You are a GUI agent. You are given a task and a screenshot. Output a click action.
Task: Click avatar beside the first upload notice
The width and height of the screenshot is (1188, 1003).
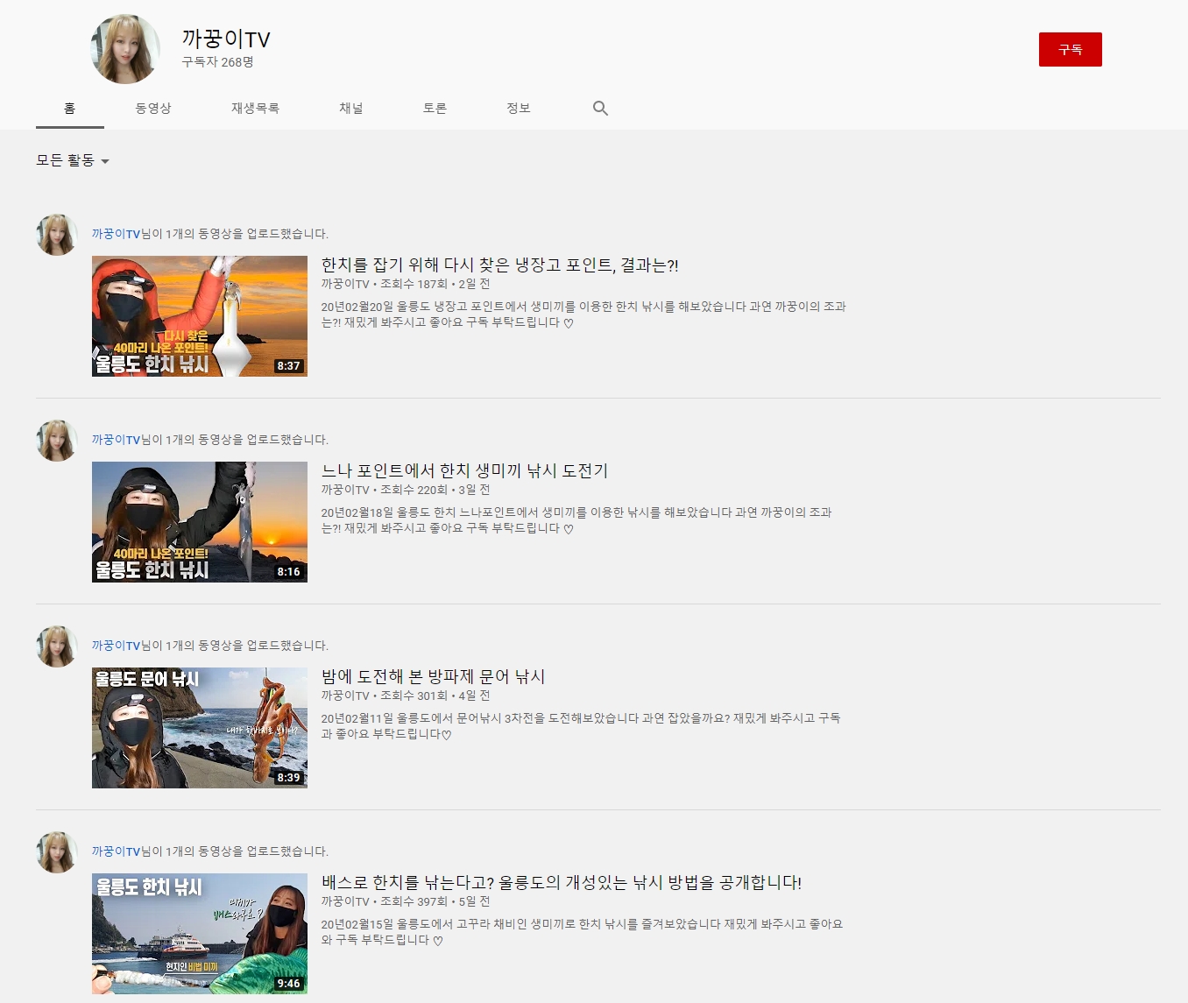(x=57, y=235)
